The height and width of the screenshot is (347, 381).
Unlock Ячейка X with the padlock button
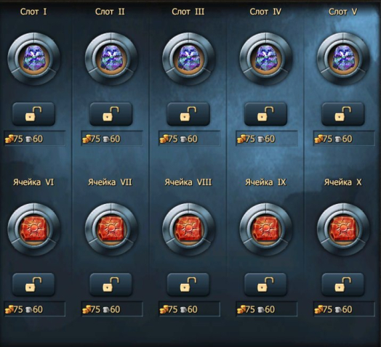343,285
